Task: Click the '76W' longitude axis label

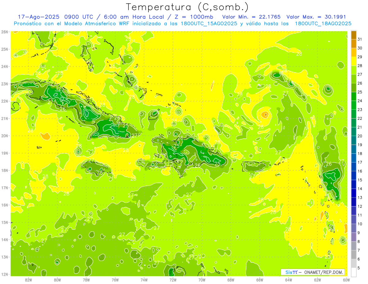Action: tap(115, 280)
